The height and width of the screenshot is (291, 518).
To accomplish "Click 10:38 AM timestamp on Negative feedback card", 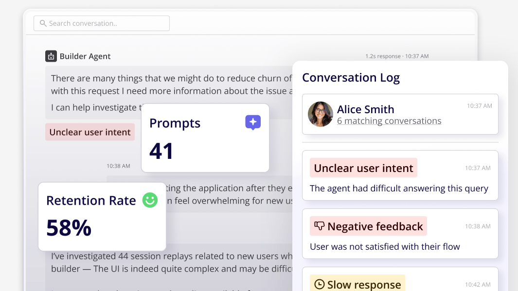I will (478, 226).
